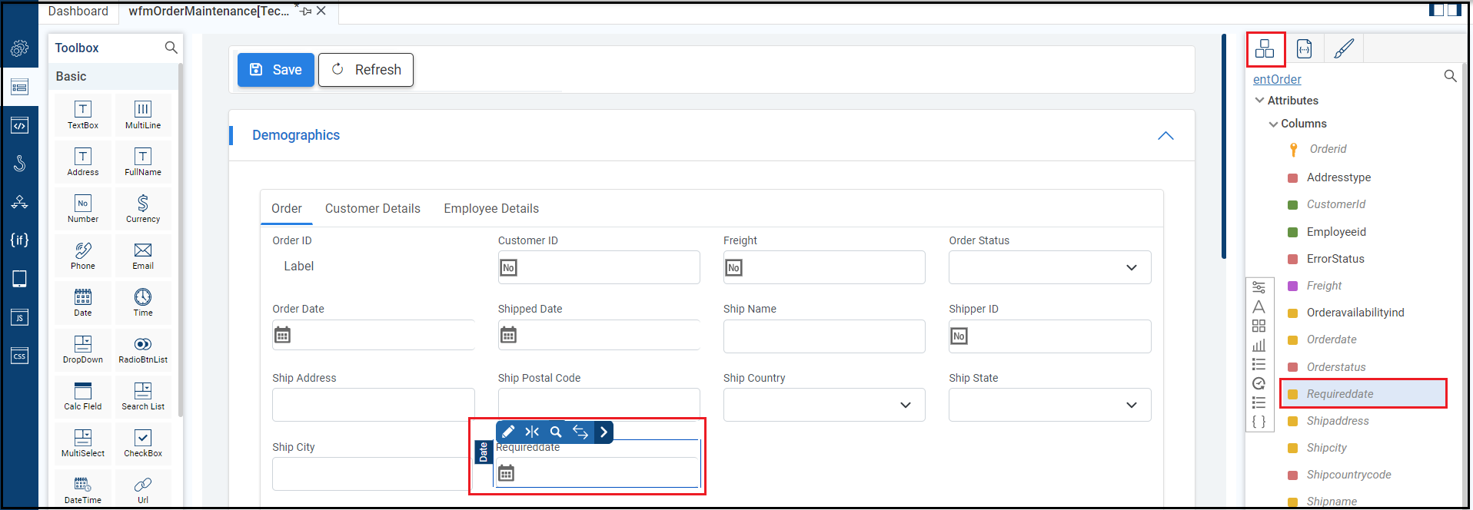The height and width of the screenshot is (510, 1473).
Task: Collapse the Demographics section chevron
Action: tap(1165, 135)
